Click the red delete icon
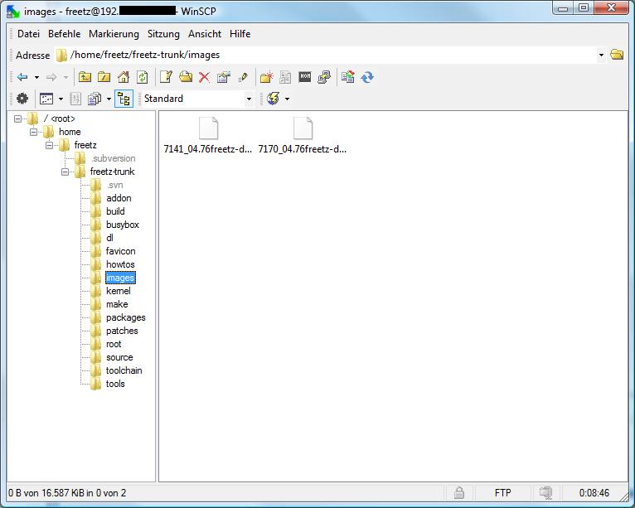 [x=204, y=77]
